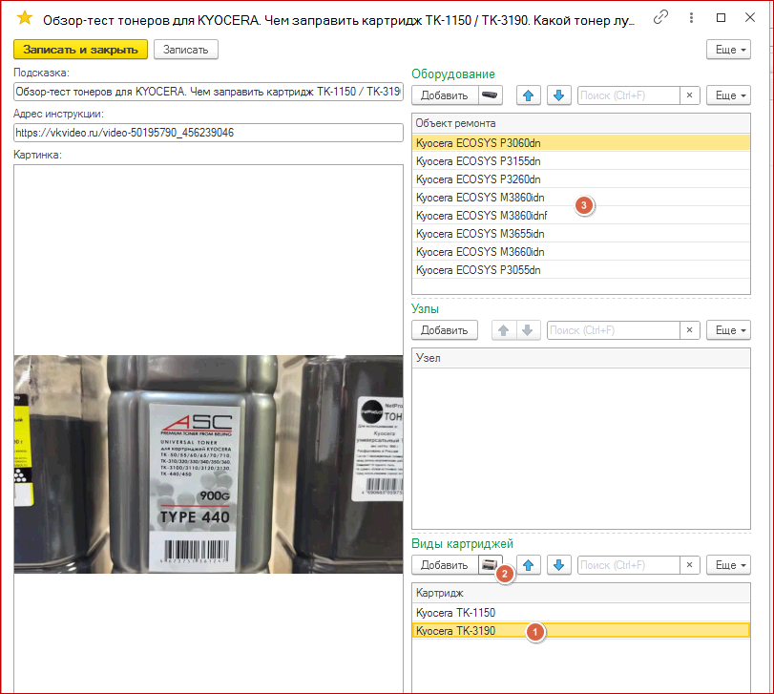Click the Объект ремонта column header
This screenshot has width=774, height=694.
click(581, 123)
